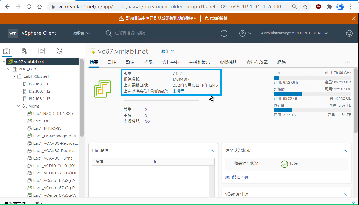Switch to the 設定 tab
Screen dimensions: 359x205
click(130, 62)
